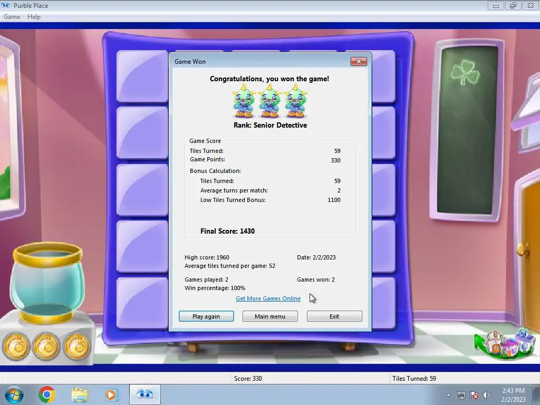Click the glass jar with gold rim
540x405 pixels.
pos(47,283)
